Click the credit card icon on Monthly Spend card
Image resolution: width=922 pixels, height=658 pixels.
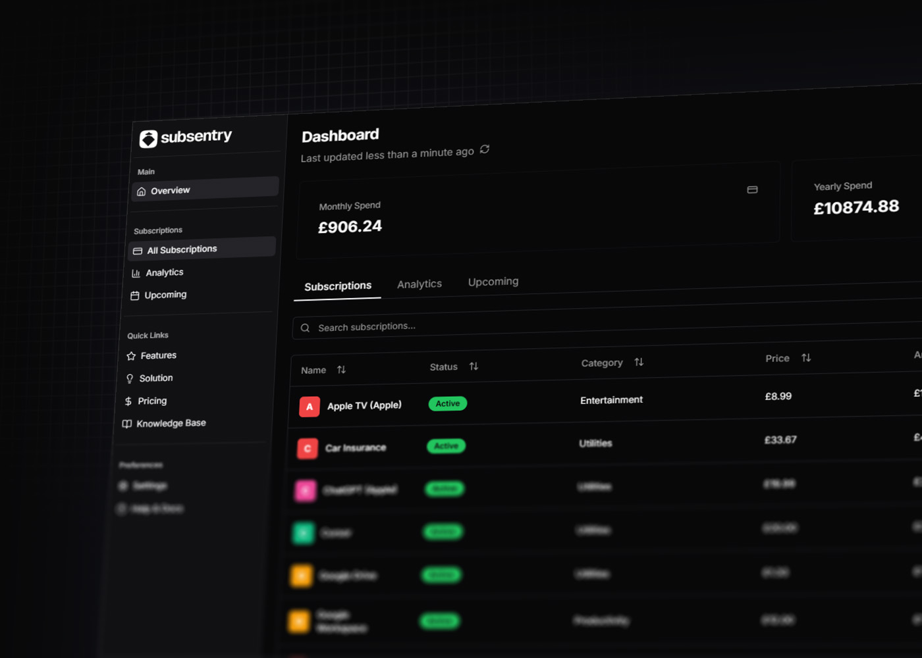(x=751, y=189)
